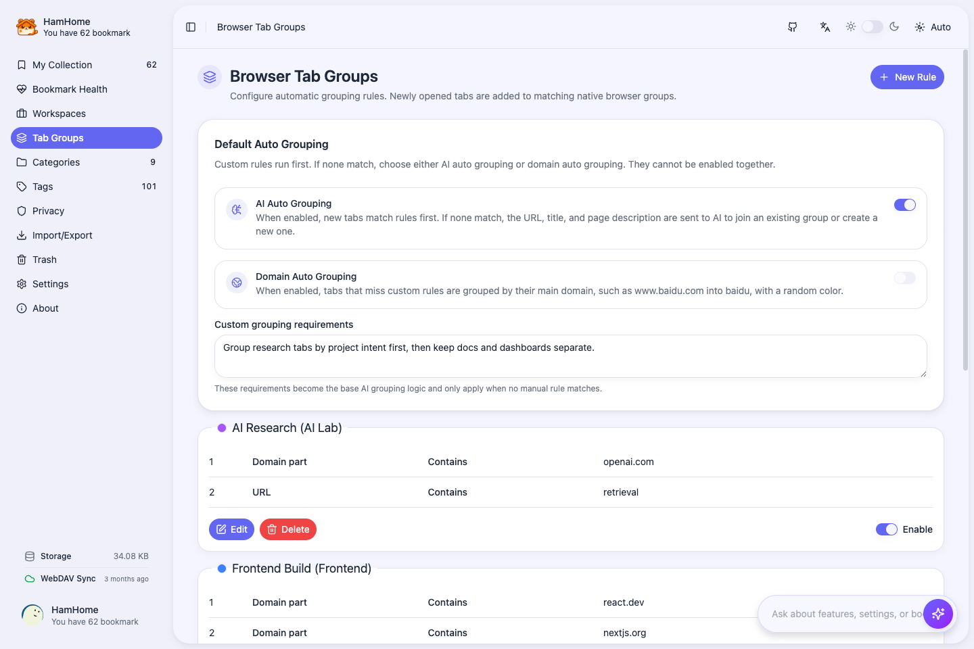
Task: Delete the AI Research rule
Action: [x=288, y=529]
